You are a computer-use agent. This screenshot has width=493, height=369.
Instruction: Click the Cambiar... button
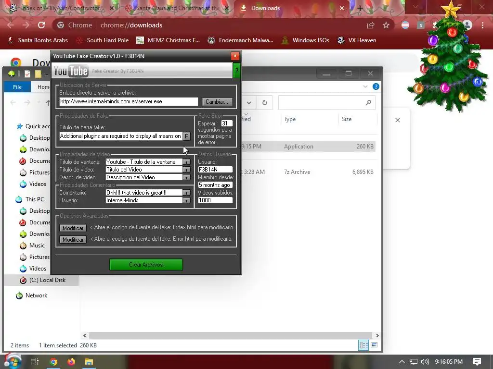click(217, 102)
